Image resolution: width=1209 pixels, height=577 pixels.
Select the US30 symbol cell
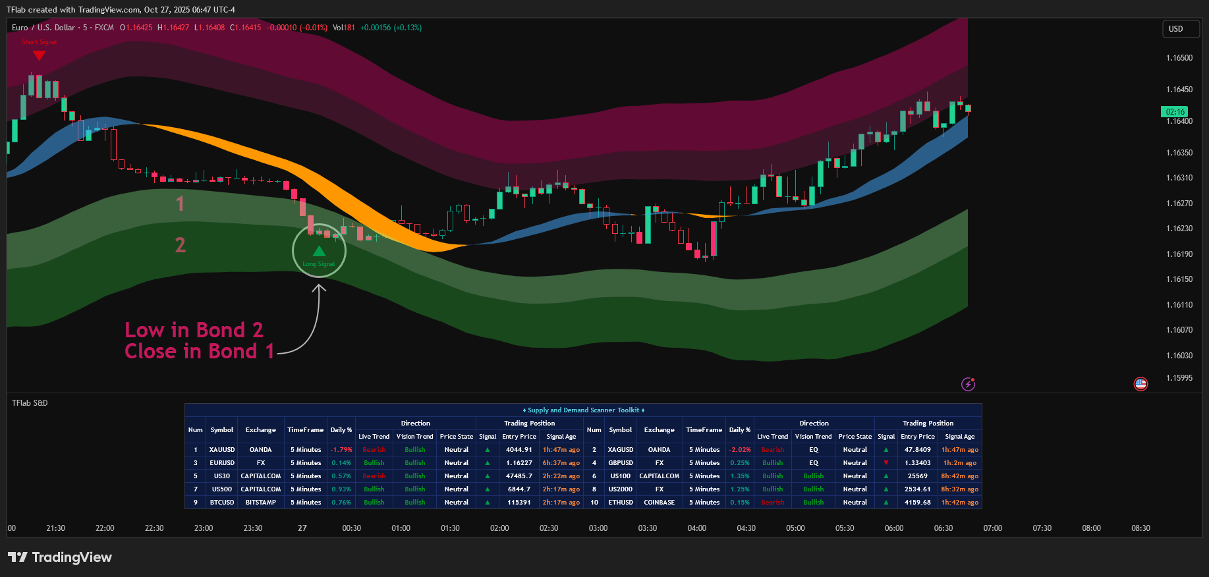[222, 476]
